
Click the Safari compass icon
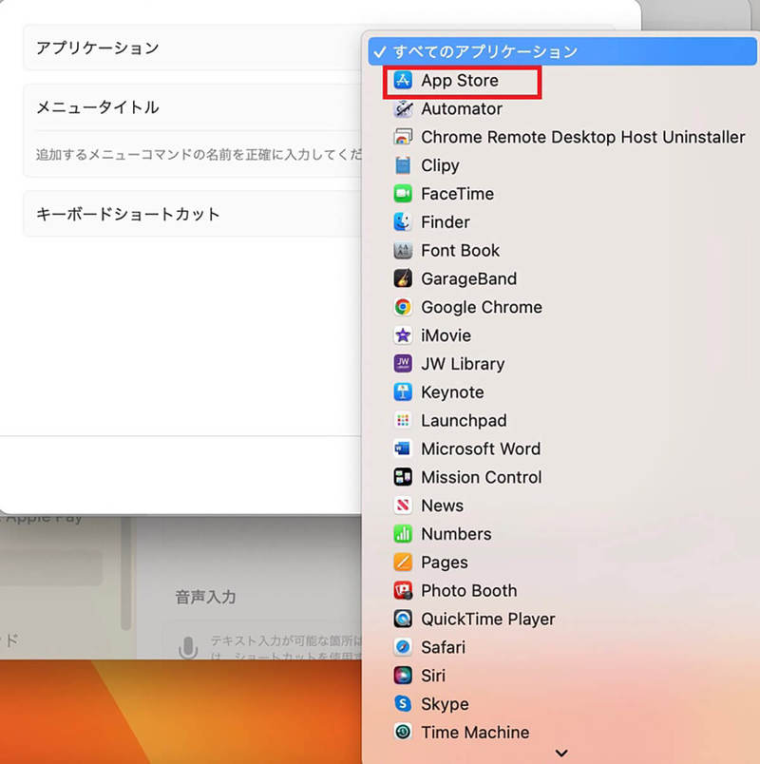tap(403, 647)
